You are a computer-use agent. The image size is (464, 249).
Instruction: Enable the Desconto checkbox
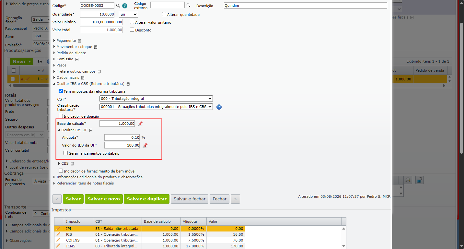pyautogui.click(x=132, y=30)
